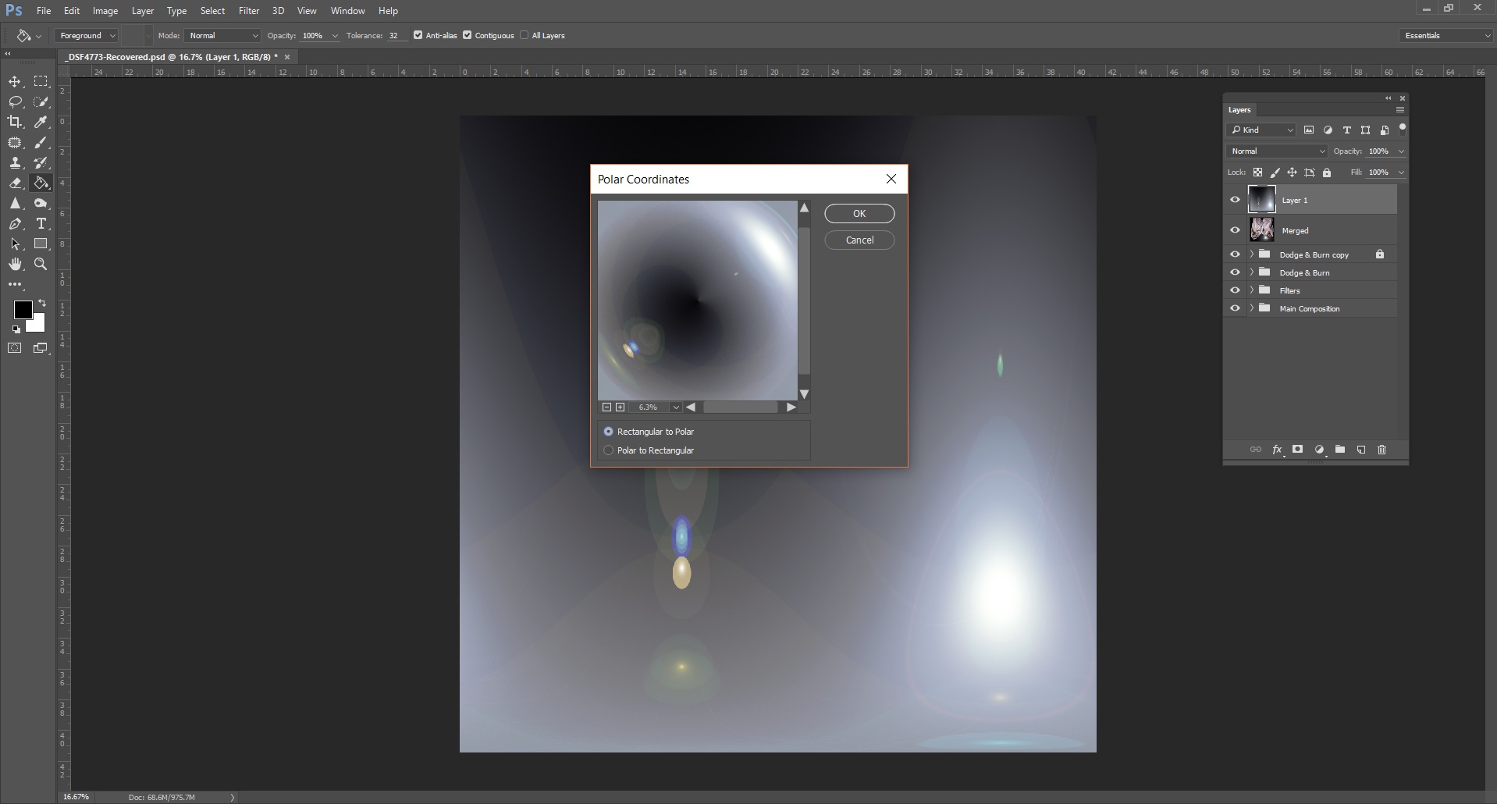Delete the selected layer via trash icon
Viewport: 1497px width, 804px height.
coord(1381,450)
